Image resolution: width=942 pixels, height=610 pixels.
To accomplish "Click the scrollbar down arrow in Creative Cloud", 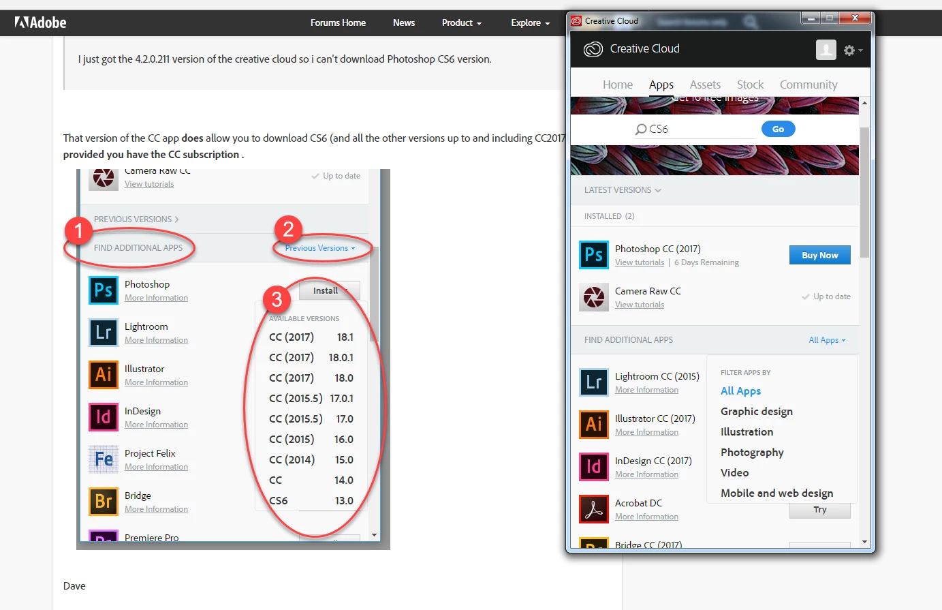I will pyautogui.click(x=864, y=543).
